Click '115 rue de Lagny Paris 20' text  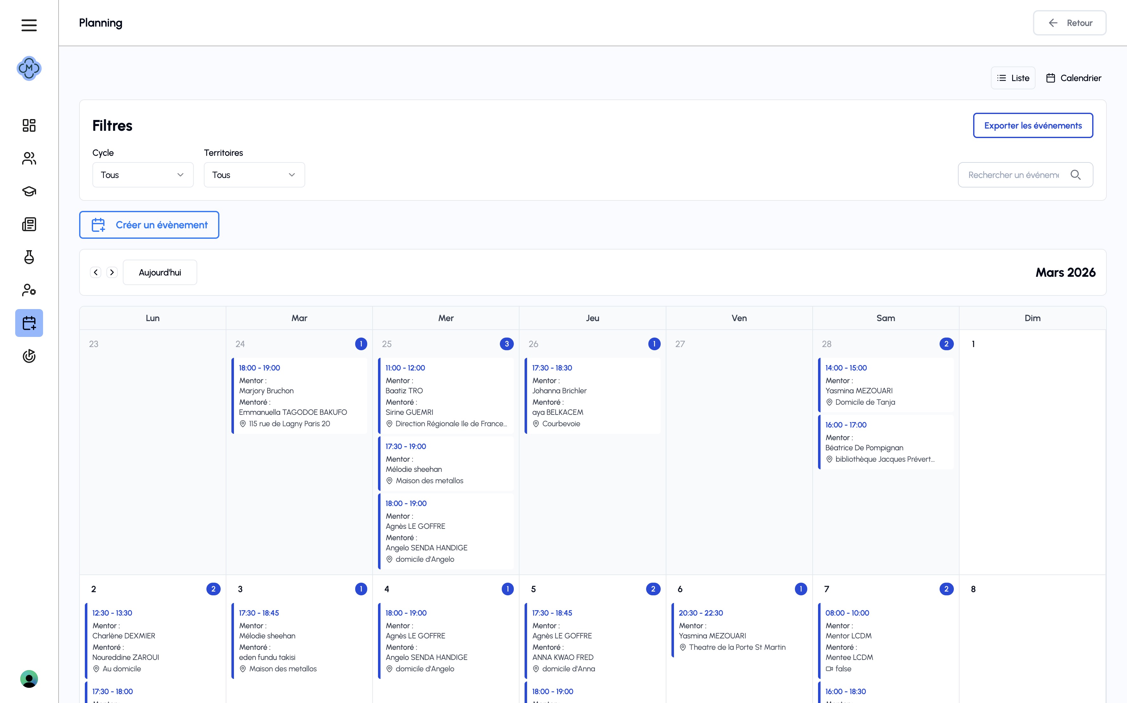289,424
